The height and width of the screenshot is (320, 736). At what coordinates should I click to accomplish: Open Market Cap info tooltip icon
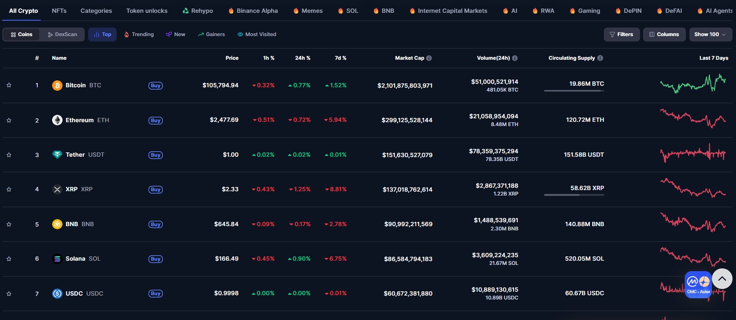click(429, 58)
